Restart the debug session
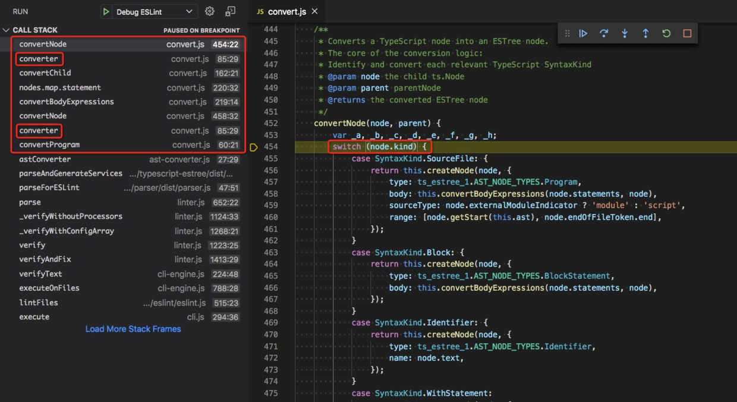Image resolution: width=737 pixels, height=402 pixels. (x=666, y=33)
